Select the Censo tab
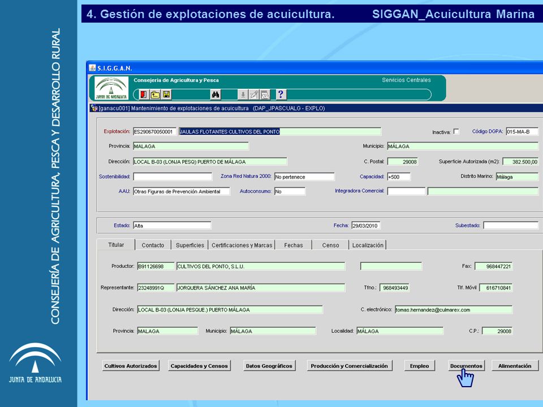 (x=330, y=245)
